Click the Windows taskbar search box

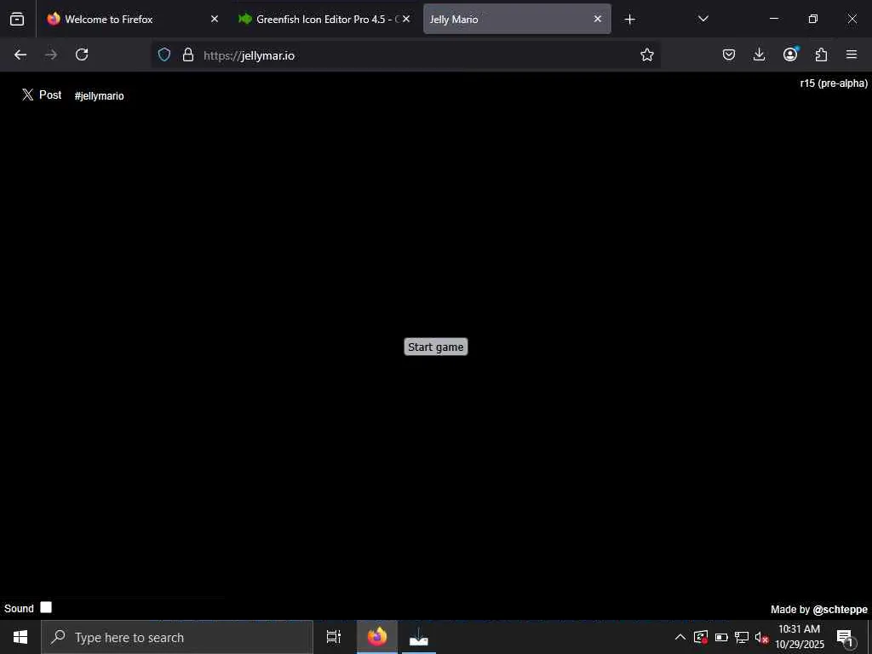177,637
